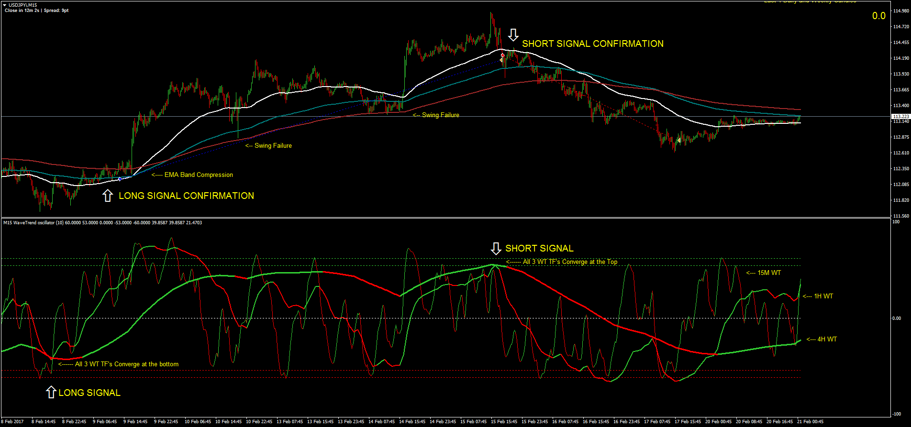Click the oscillator scale's -100 label
Screen dimensions: 911x427
897,414
